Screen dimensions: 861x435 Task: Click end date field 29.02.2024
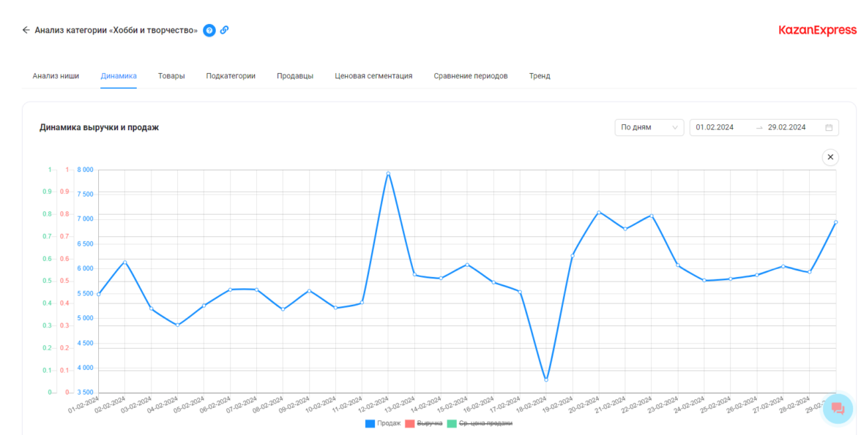click(x=786, y=127)
